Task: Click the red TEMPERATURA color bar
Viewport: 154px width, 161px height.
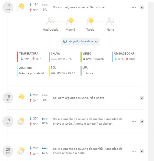Action: point(18,57)
